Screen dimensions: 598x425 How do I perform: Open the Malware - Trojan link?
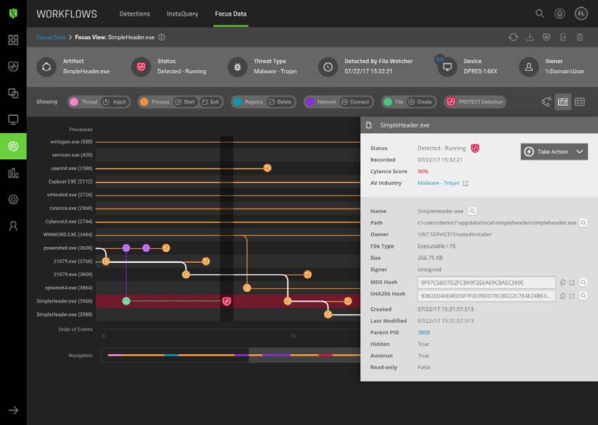(439, 183)
